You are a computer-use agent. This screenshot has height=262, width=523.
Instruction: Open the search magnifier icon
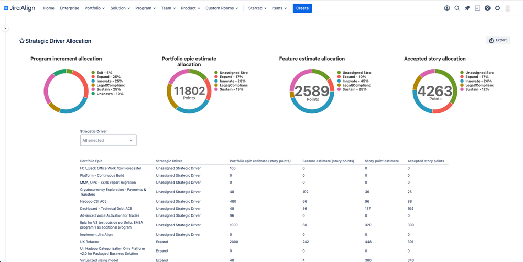457,8
